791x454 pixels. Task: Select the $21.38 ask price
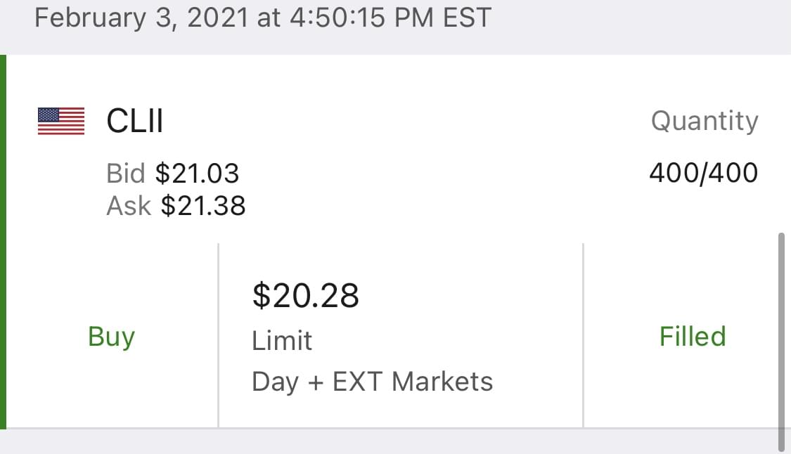pos(203,205)
